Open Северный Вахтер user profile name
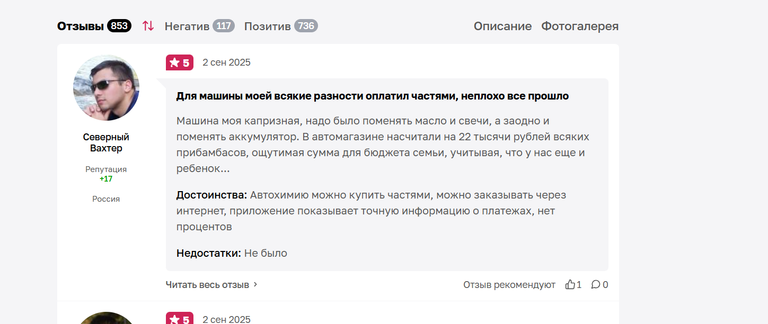 pyautogui.click(x=106, y=142)
